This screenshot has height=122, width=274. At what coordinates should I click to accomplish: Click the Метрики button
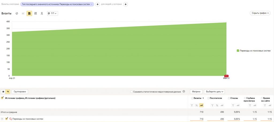(196, 92)
